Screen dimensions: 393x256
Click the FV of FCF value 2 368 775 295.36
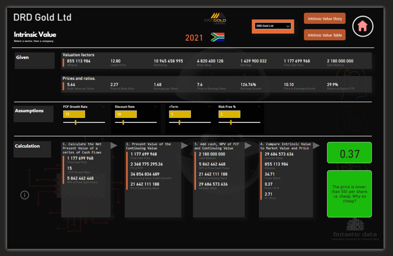(147, 164)
